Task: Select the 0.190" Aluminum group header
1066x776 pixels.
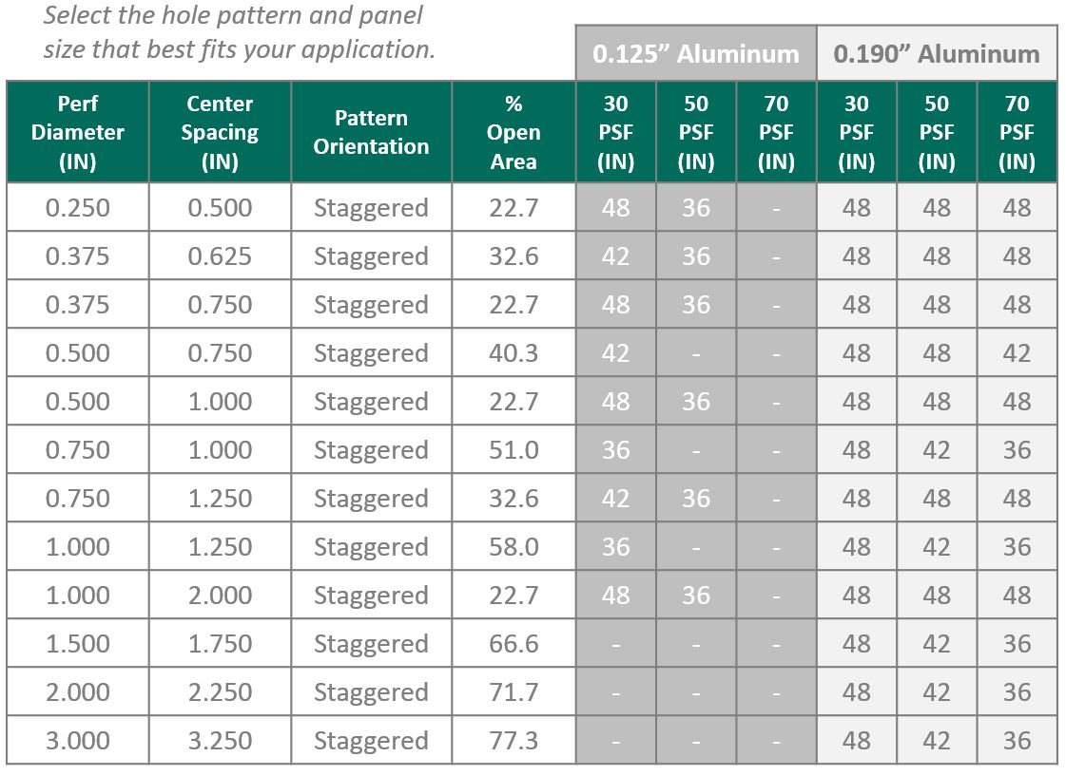Action: (x=937, y=53)
